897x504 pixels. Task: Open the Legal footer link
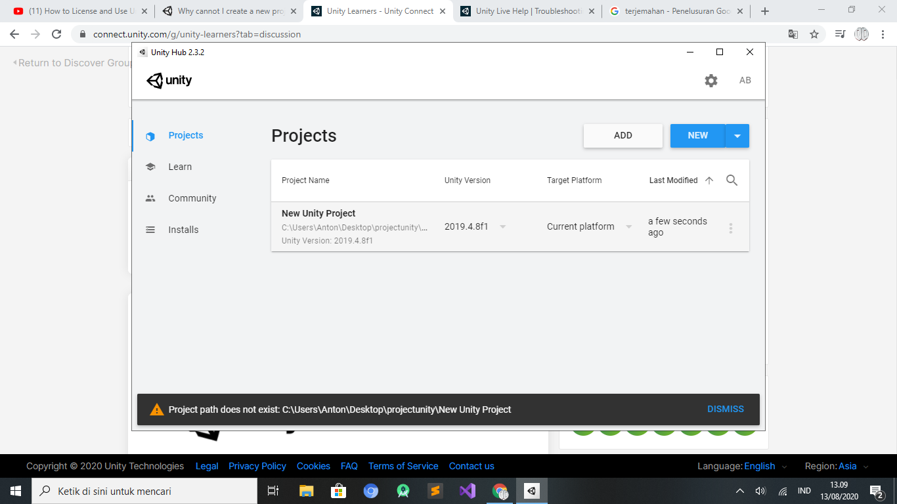tap(207, 466)
